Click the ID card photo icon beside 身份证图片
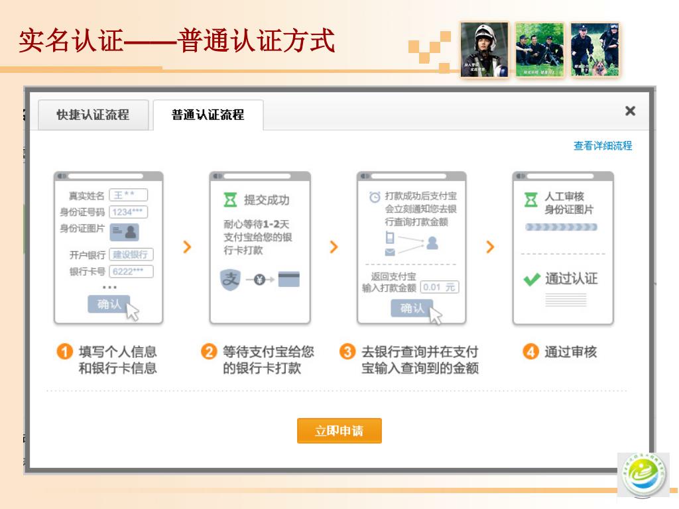This screenshot has height=509, width=679. tap(124, 232)
